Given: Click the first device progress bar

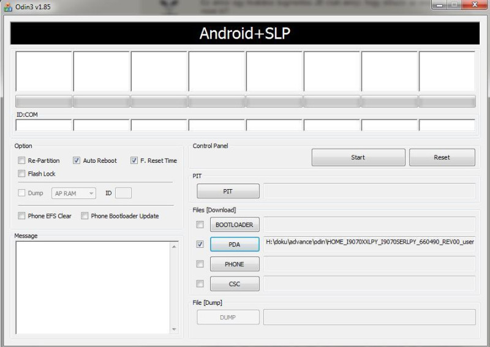Looking at the screenshot, I should pyautogui.click(x=43, y=102).
